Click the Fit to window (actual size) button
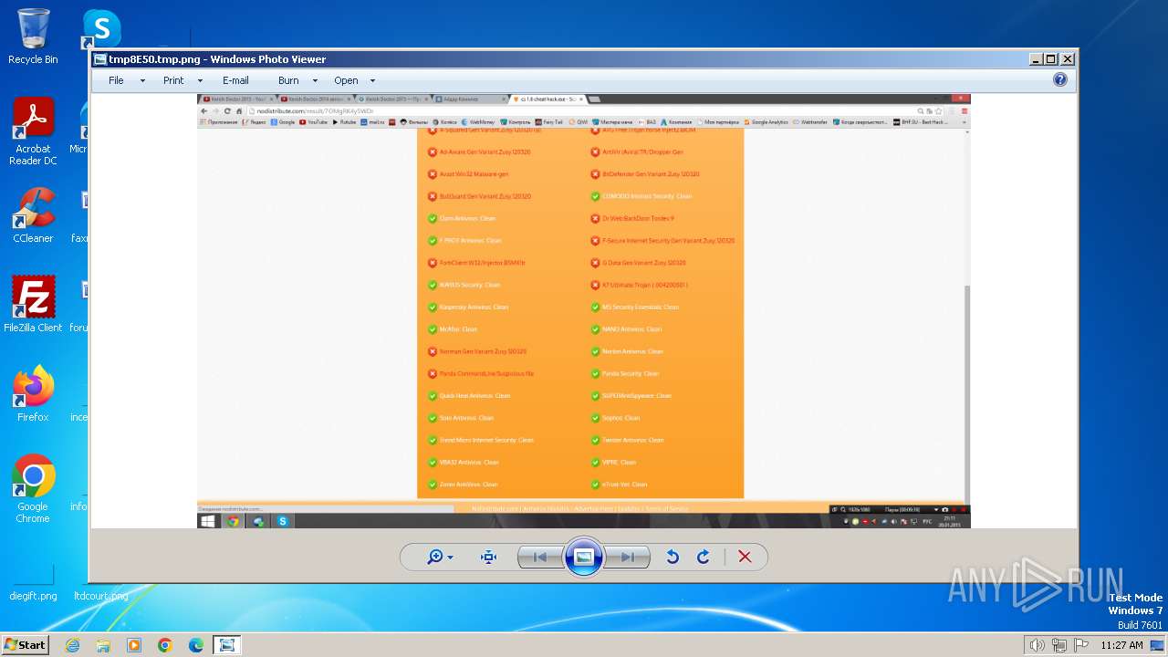 coord(488,557)
